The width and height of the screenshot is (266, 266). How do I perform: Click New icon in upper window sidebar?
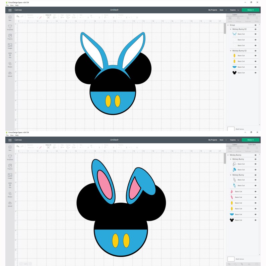(10, 18)
